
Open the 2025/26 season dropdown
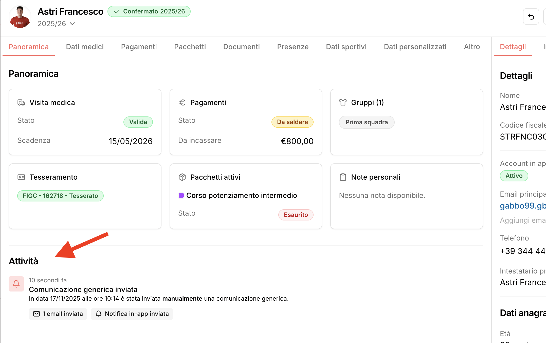point(56,24)
